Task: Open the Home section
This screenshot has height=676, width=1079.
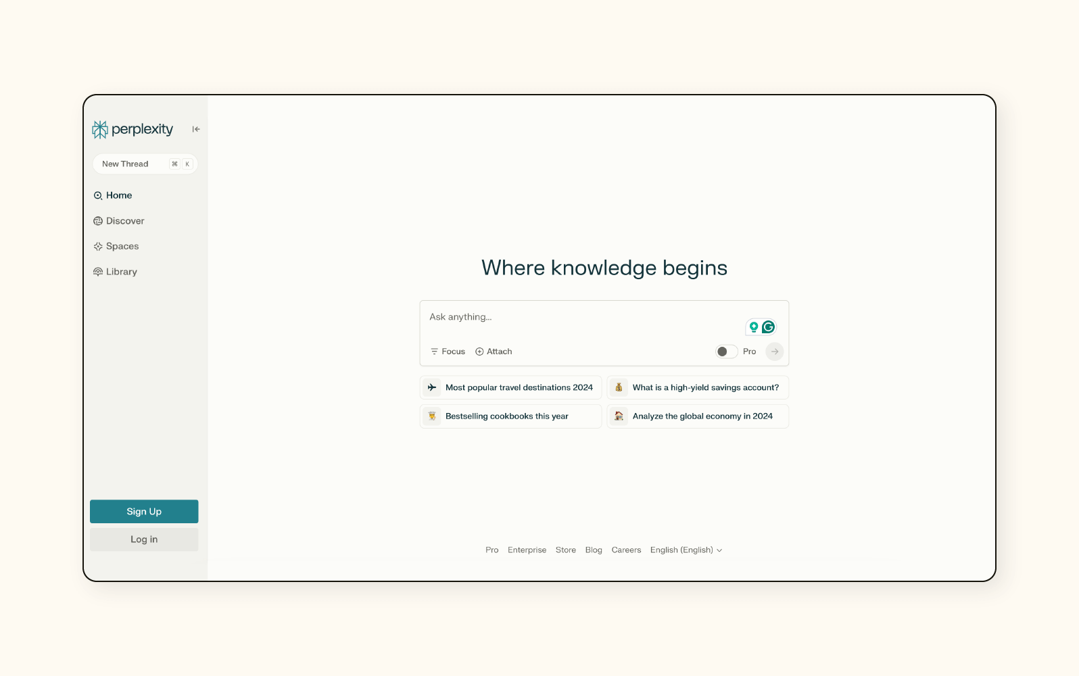Action: point(112,195)
